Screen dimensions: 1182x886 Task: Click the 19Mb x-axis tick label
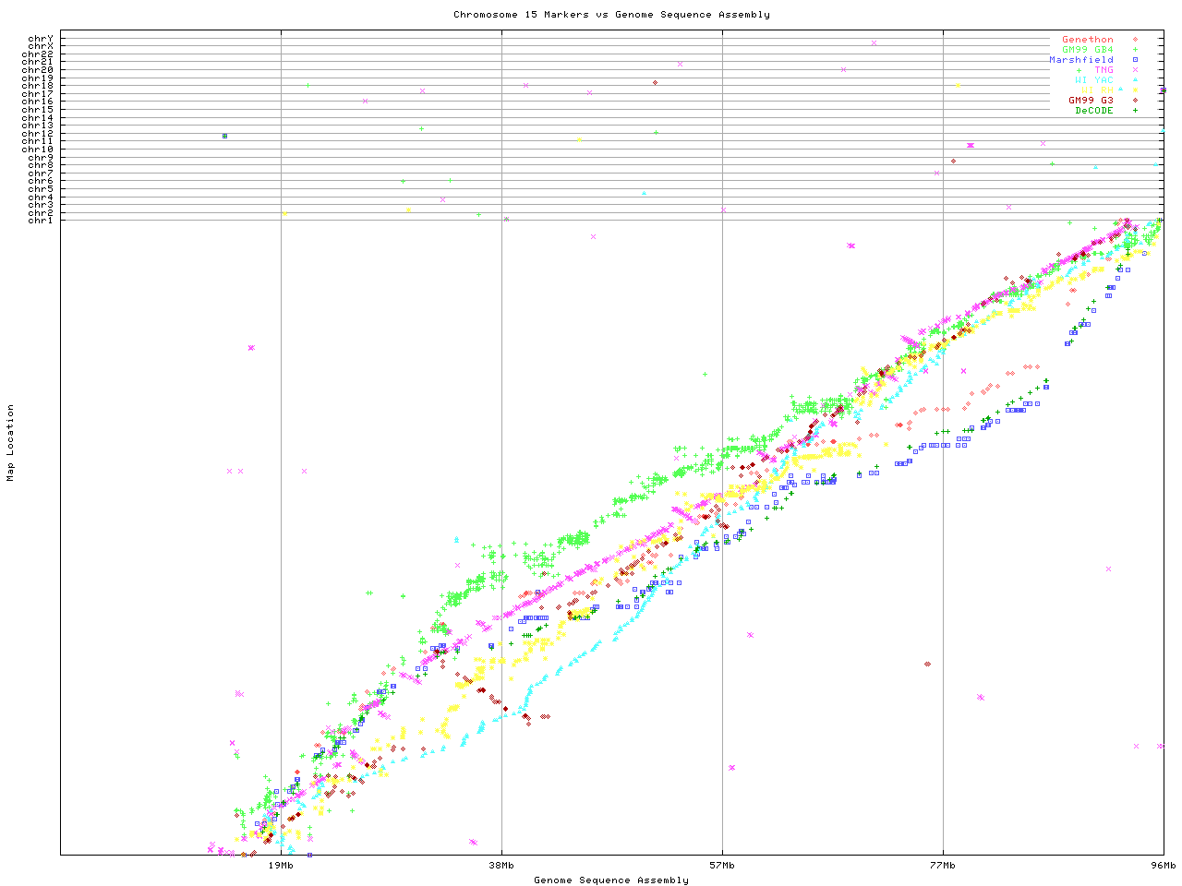(x=281, y=866)
